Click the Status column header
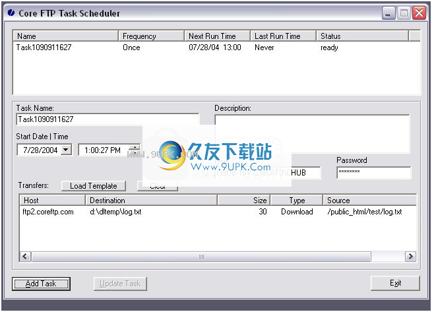This screenshot has height=312, width=434. 362,36
